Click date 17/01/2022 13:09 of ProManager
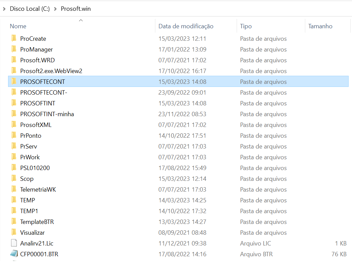The image size is (352, 265). (182, 49)
